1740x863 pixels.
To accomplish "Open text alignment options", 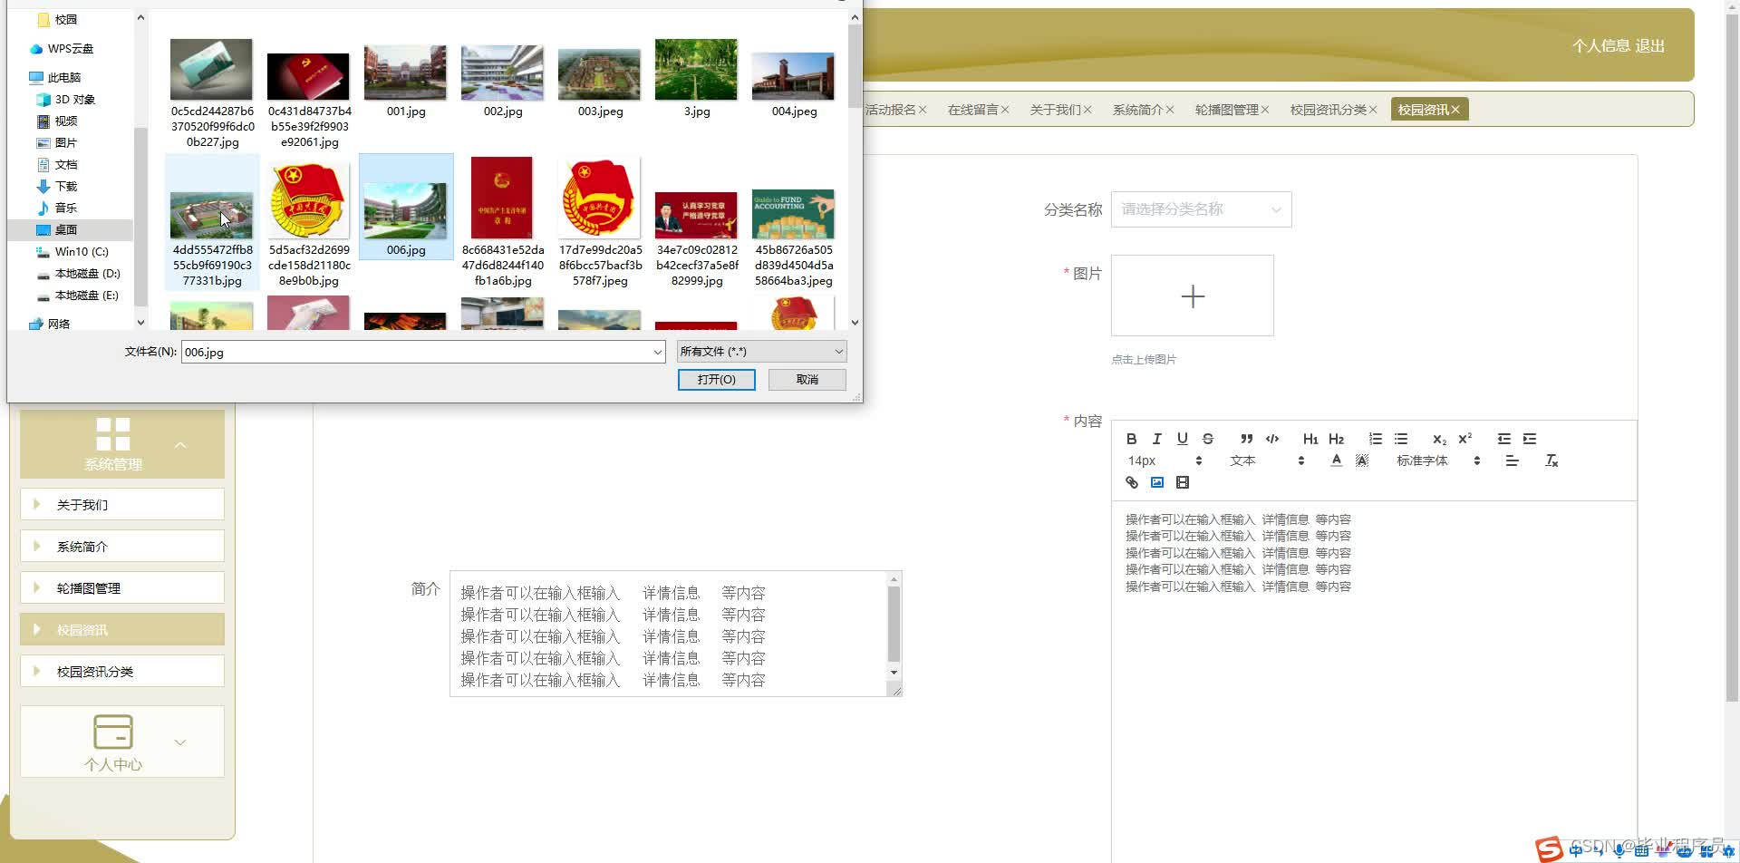I will coord(1512,461).
